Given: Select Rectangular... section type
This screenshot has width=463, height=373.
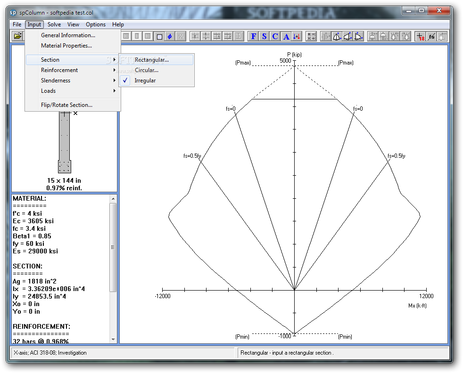Looking at the screenshot, I should click(157, 59).
